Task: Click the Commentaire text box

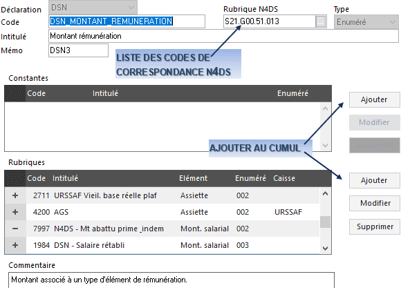Action: [x=171, y=280]
